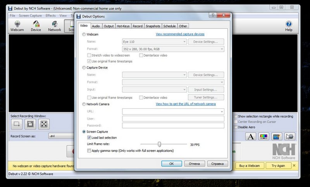Click Capture Device's Device Settings button

pyautogui.click(x=206, y=75)
